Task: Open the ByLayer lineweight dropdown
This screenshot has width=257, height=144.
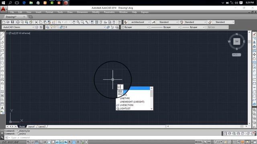Action: (194, 27)
